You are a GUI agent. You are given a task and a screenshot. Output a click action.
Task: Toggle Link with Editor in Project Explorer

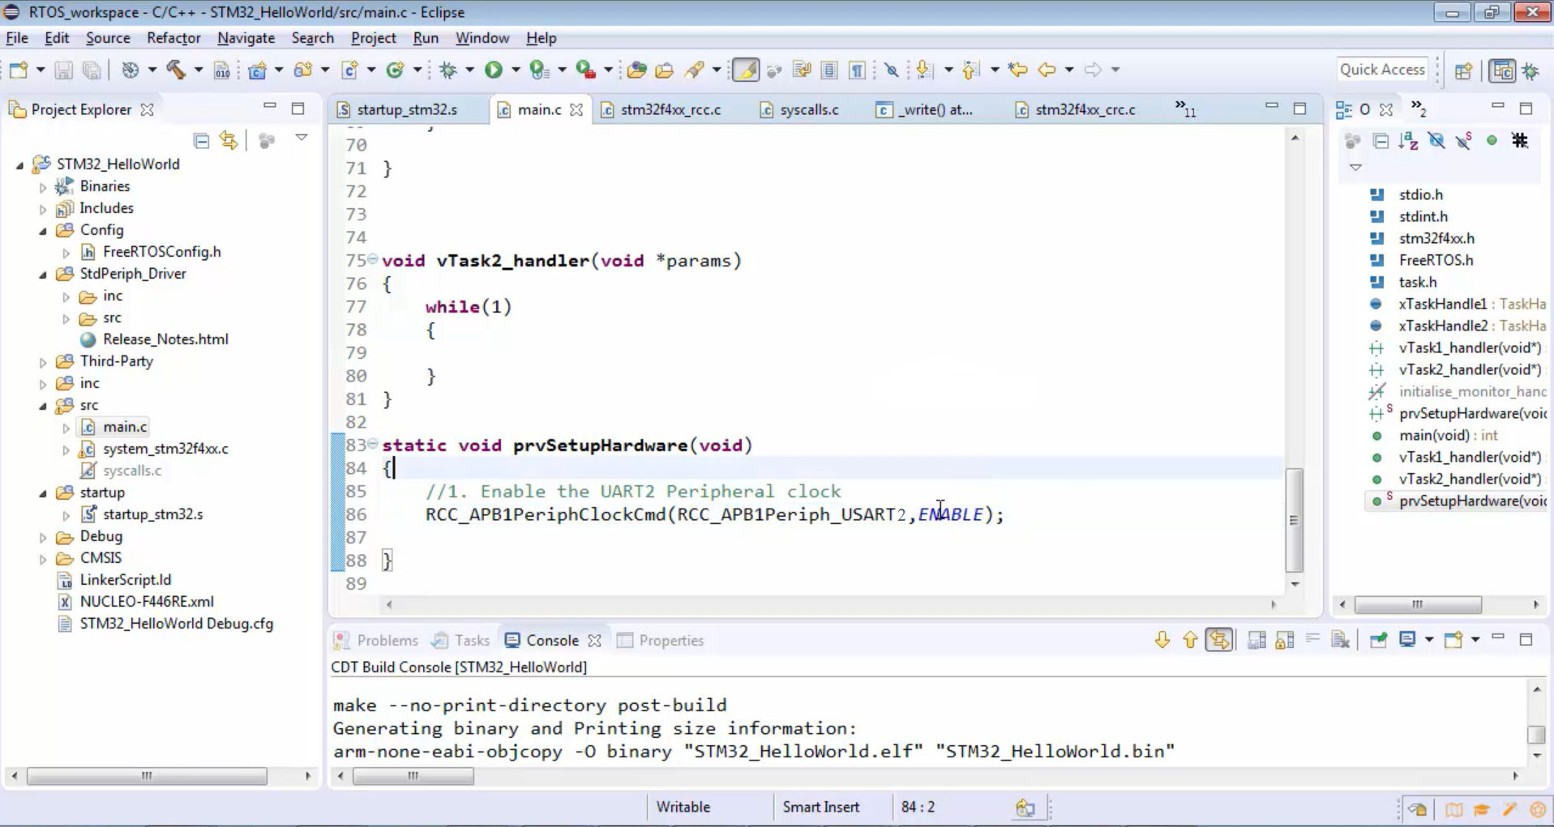tap(229, 141)
